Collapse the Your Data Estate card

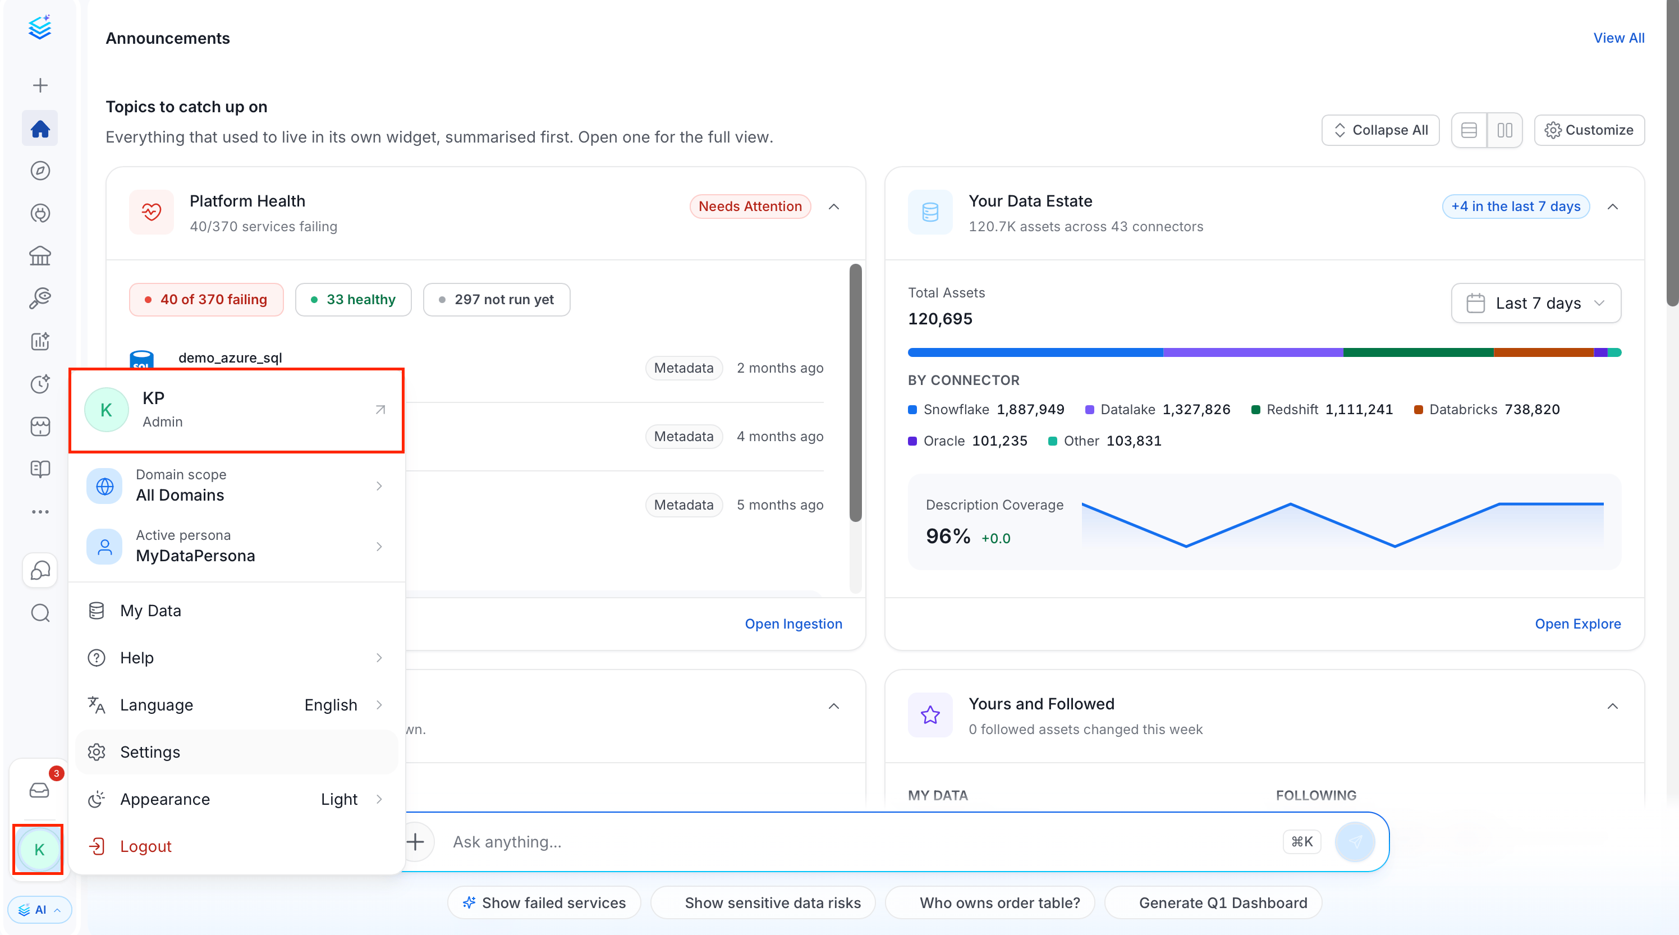click(x=1613, y=207)
